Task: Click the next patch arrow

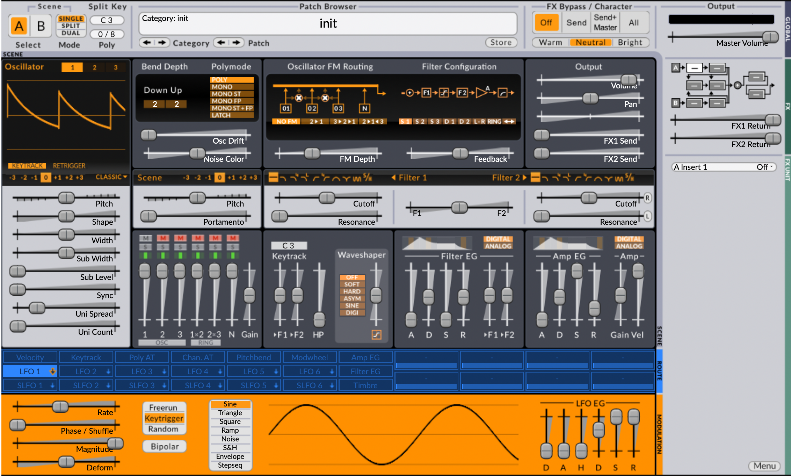Action: point(237,43)
